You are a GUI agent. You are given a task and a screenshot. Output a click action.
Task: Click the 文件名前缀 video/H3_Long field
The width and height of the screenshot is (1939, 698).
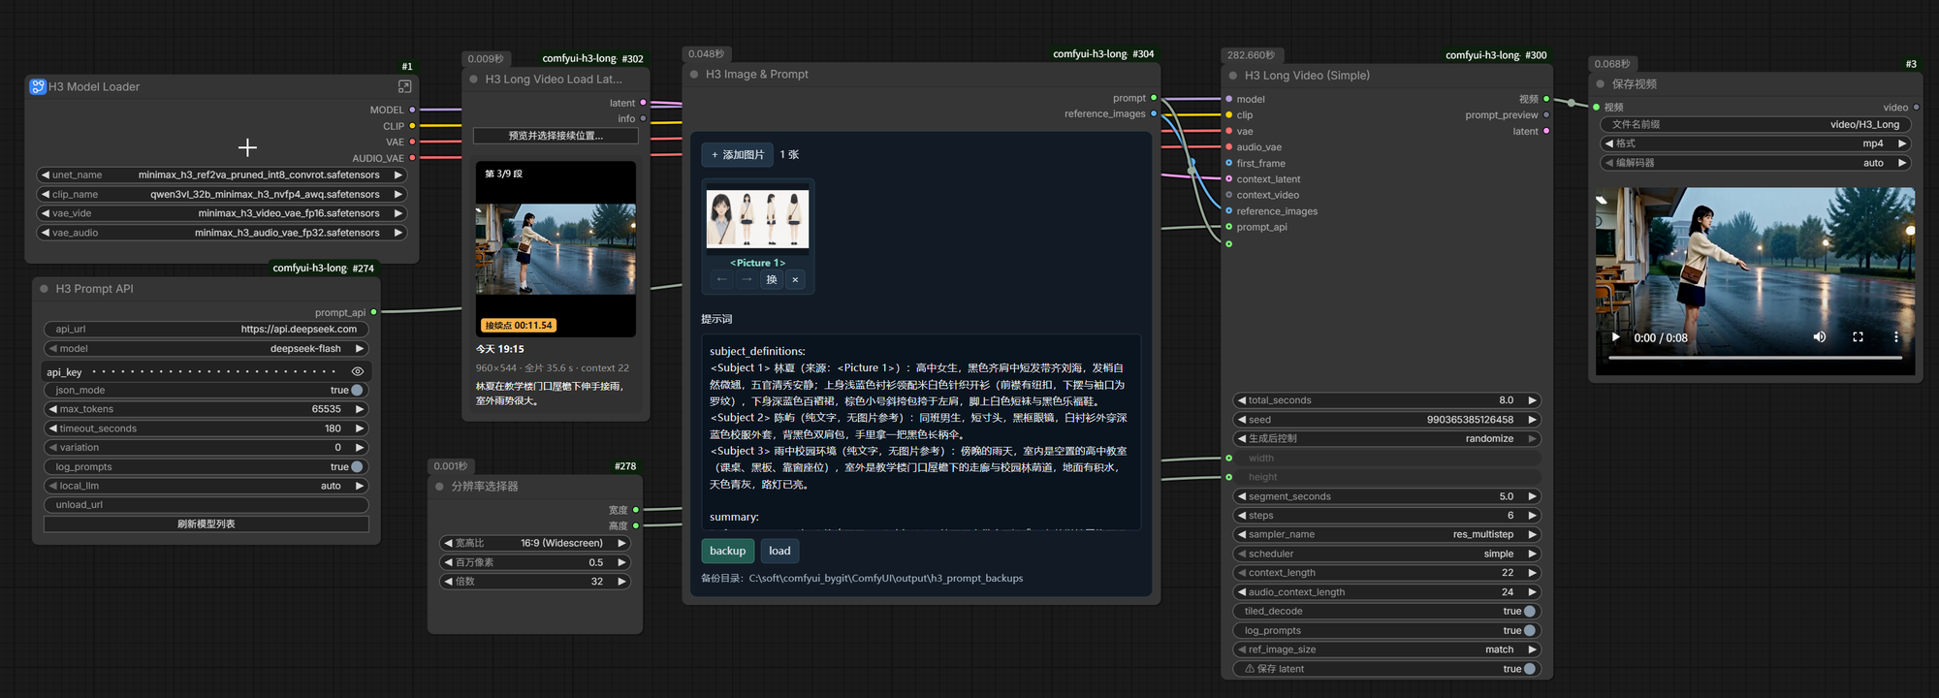1755,124
